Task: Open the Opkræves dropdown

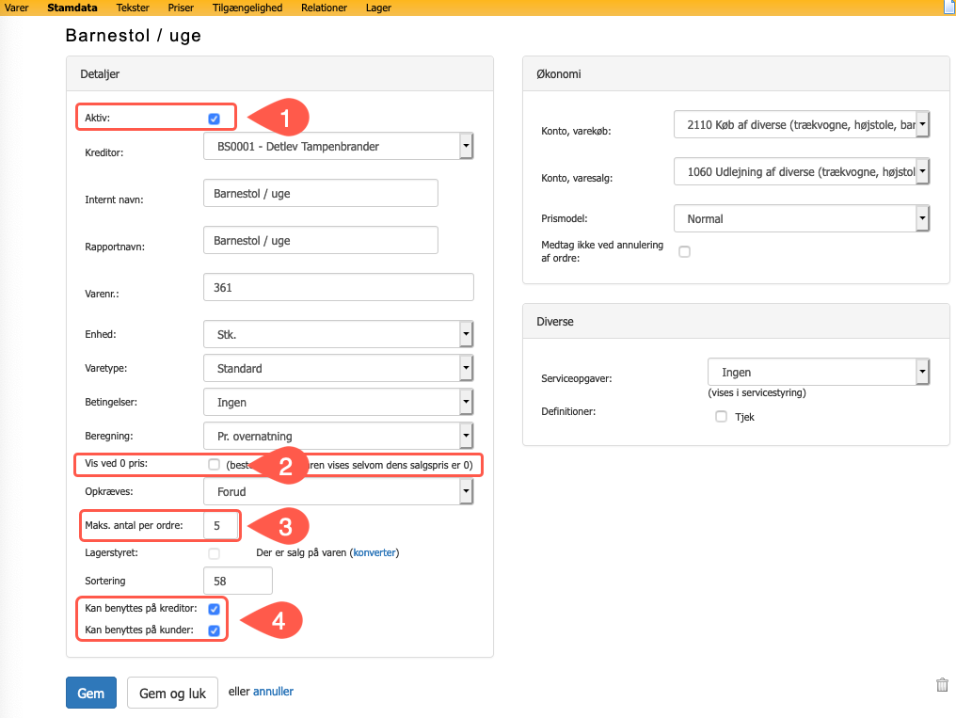Action: coord(339,491)
